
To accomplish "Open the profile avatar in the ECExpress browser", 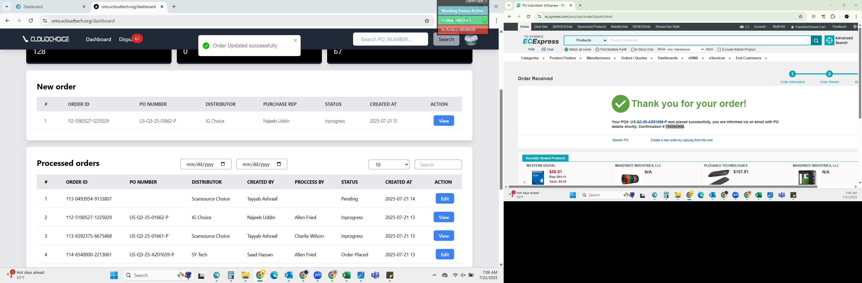I will tap(846, 16).
